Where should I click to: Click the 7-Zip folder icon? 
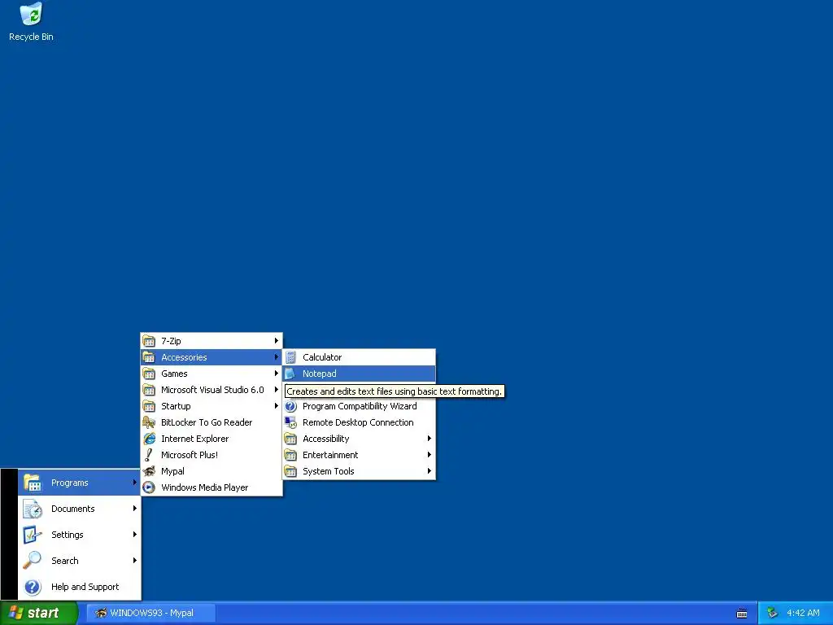pyautogui.click(x=150, y=341)
